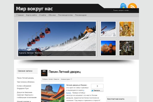Open Карта сайта menu item
Screen dimensions: 153x102
pos(31,15)
